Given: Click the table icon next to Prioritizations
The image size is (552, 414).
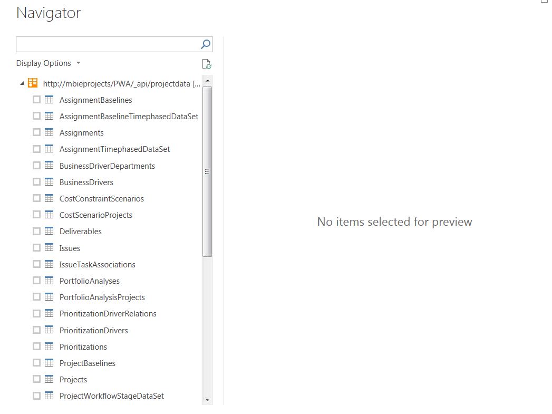Looking at the screenshot, I should pos(50,346).
